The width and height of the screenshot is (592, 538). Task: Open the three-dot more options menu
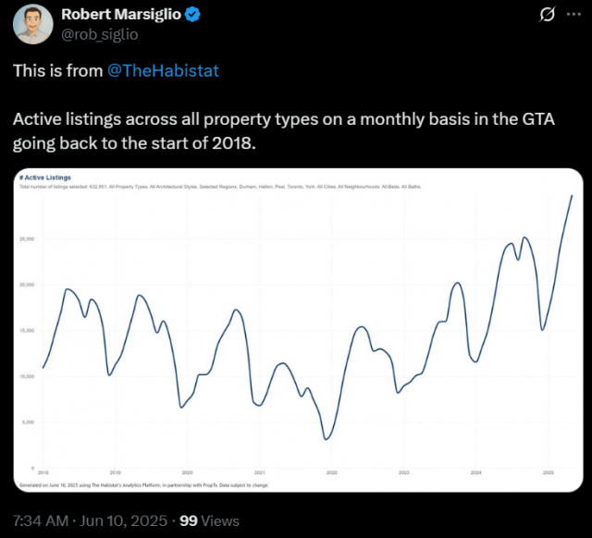pos(573,15)
